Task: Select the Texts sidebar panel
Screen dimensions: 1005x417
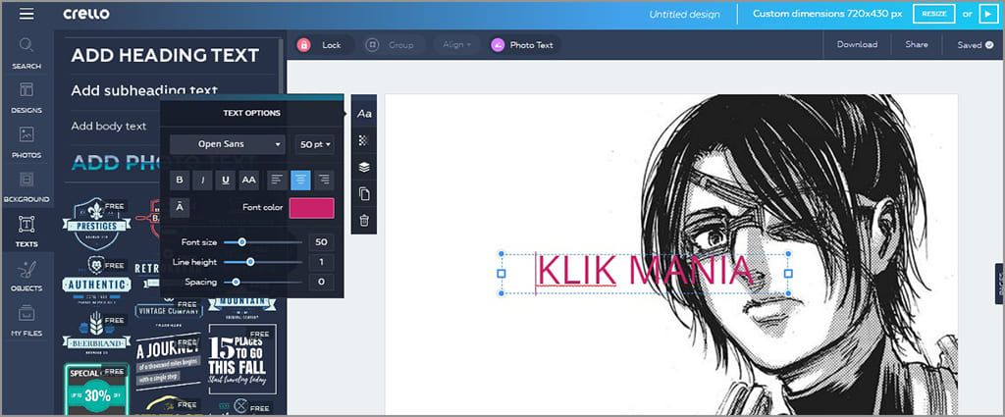Action: click(x=26, y=232)
